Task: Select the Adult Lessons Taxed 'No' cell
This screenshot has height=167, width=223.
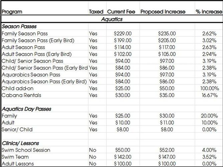Action: click(x=93, y=164)
